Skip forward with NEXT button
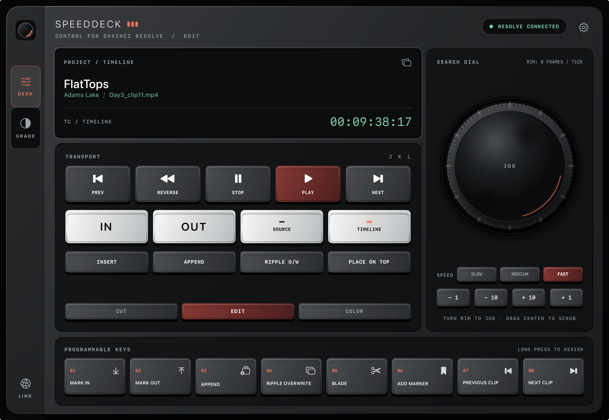Viewport: 609px width, 420px height. (x=378, y=184)
